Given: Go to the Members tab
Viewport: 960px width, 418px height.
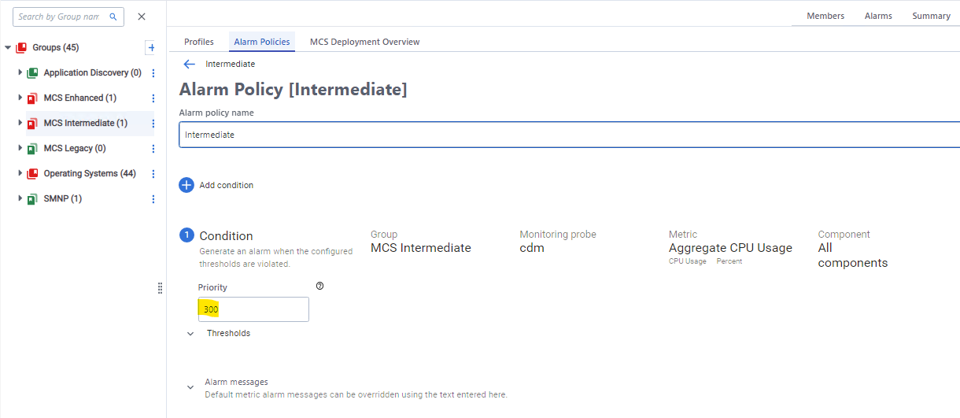Looking at the screenshot, I should pos(825,16).
